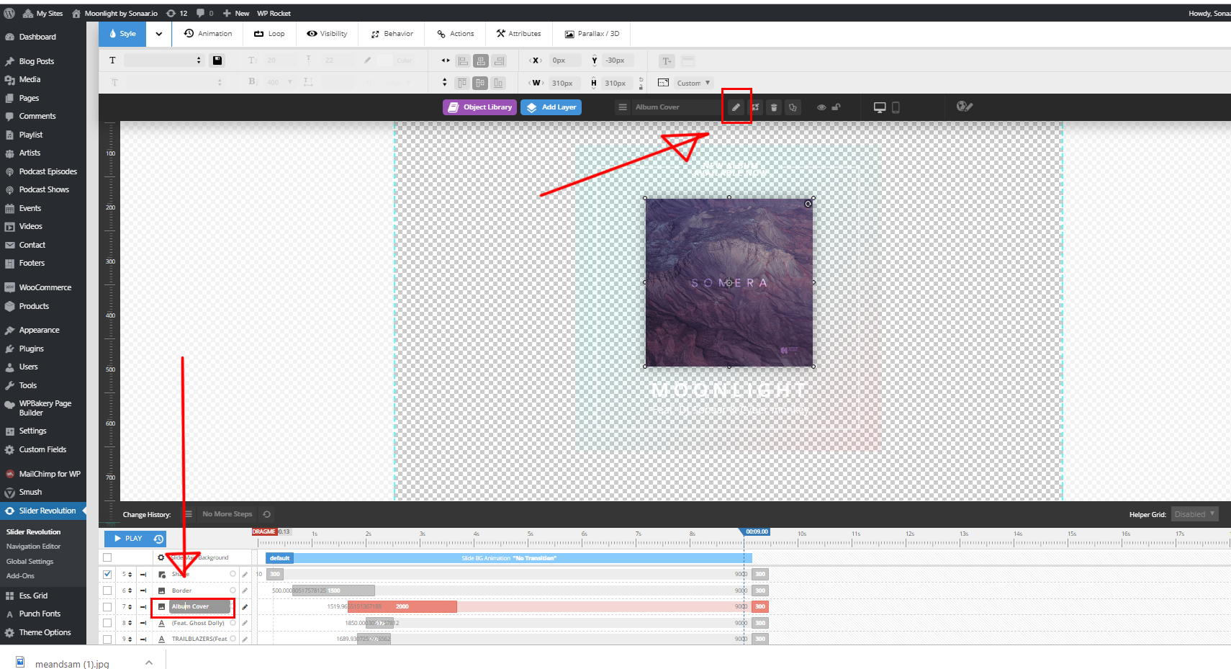
Task: Expand the meandsam (1).jpg download menu chevron
Action: 149,663
